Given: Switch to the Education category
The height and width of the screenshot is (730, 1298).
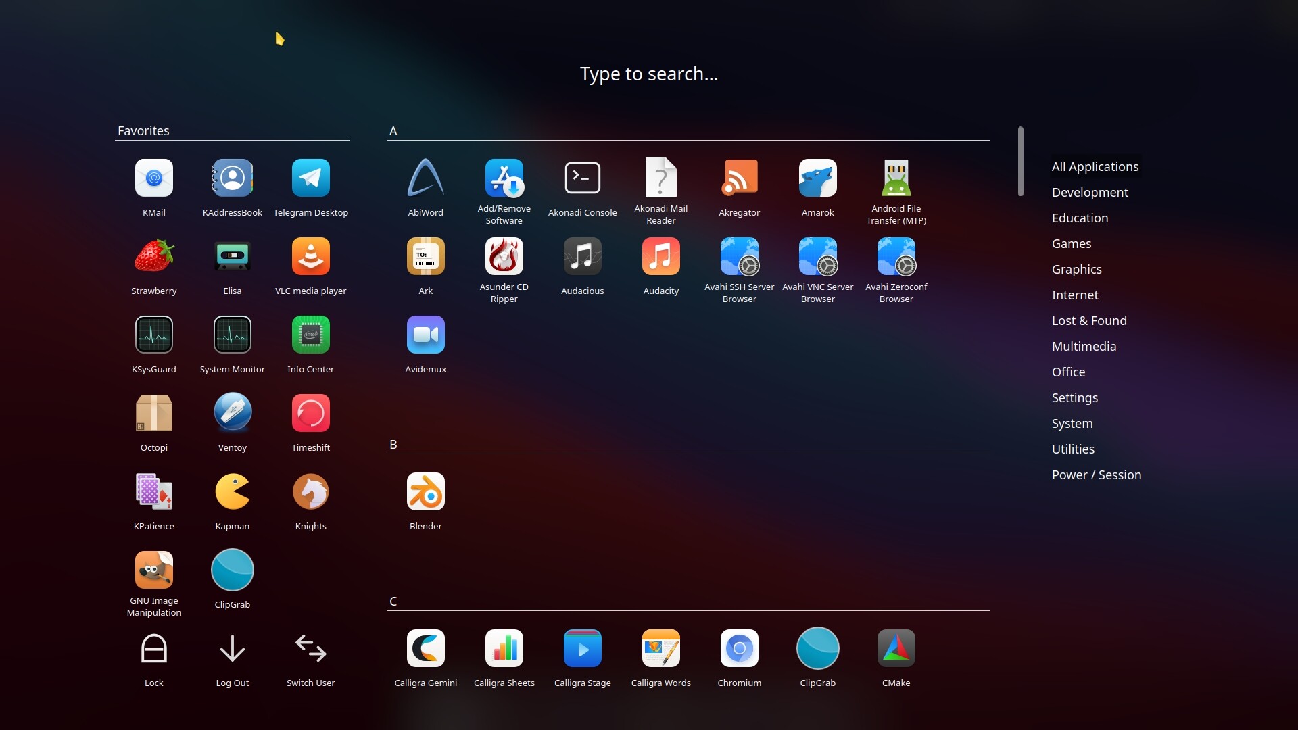Looking at the screenshot, I should [1080, 218].
